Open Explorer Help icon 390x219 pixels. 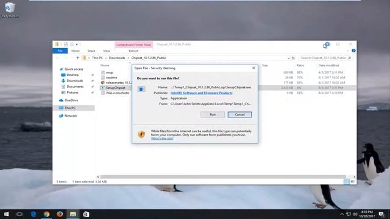coord(353,50)
